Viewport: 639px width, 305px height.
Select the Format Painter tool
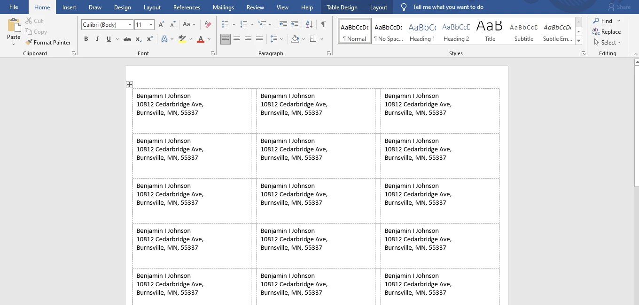(48, 42)
